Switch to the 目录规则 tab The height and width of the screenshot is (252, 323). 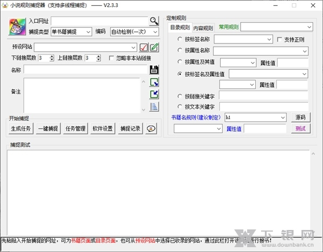click(x=180, y=27)
